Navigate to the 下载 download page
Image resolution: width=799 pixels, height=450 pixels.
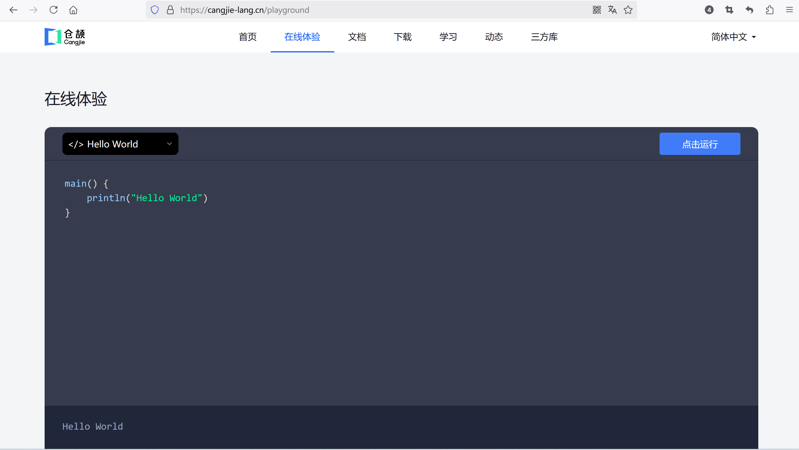point(402,37)
